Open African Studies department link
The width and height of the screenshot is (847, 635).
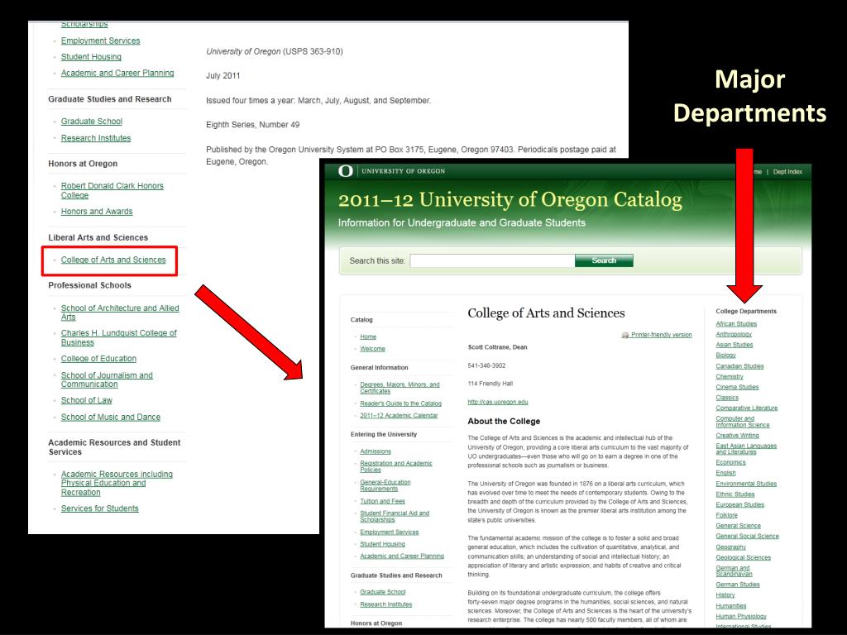[x=736, y=324]
